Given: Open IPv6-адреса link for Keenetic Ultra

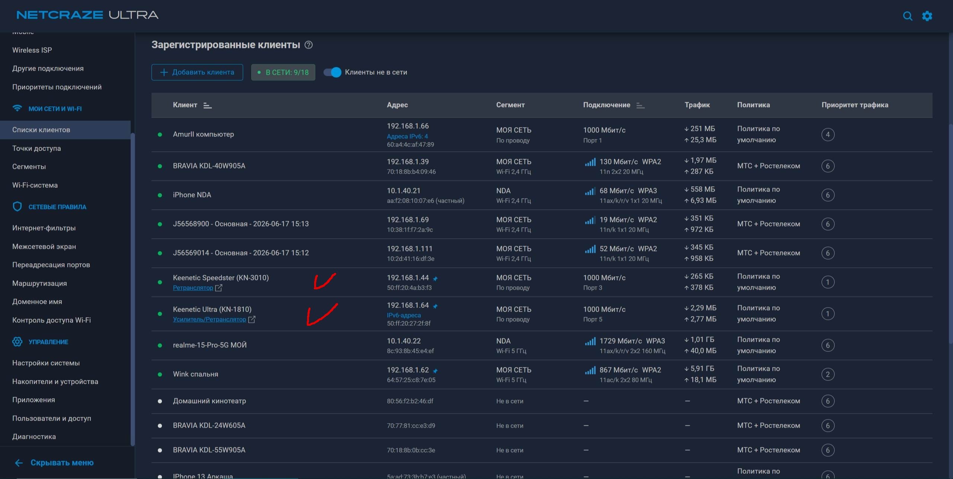Looking at the screenshot, I should pos(404,315).
